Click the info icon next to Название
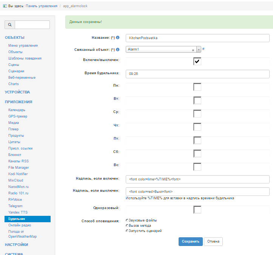The image size is (273, 255). pos(118,38)
